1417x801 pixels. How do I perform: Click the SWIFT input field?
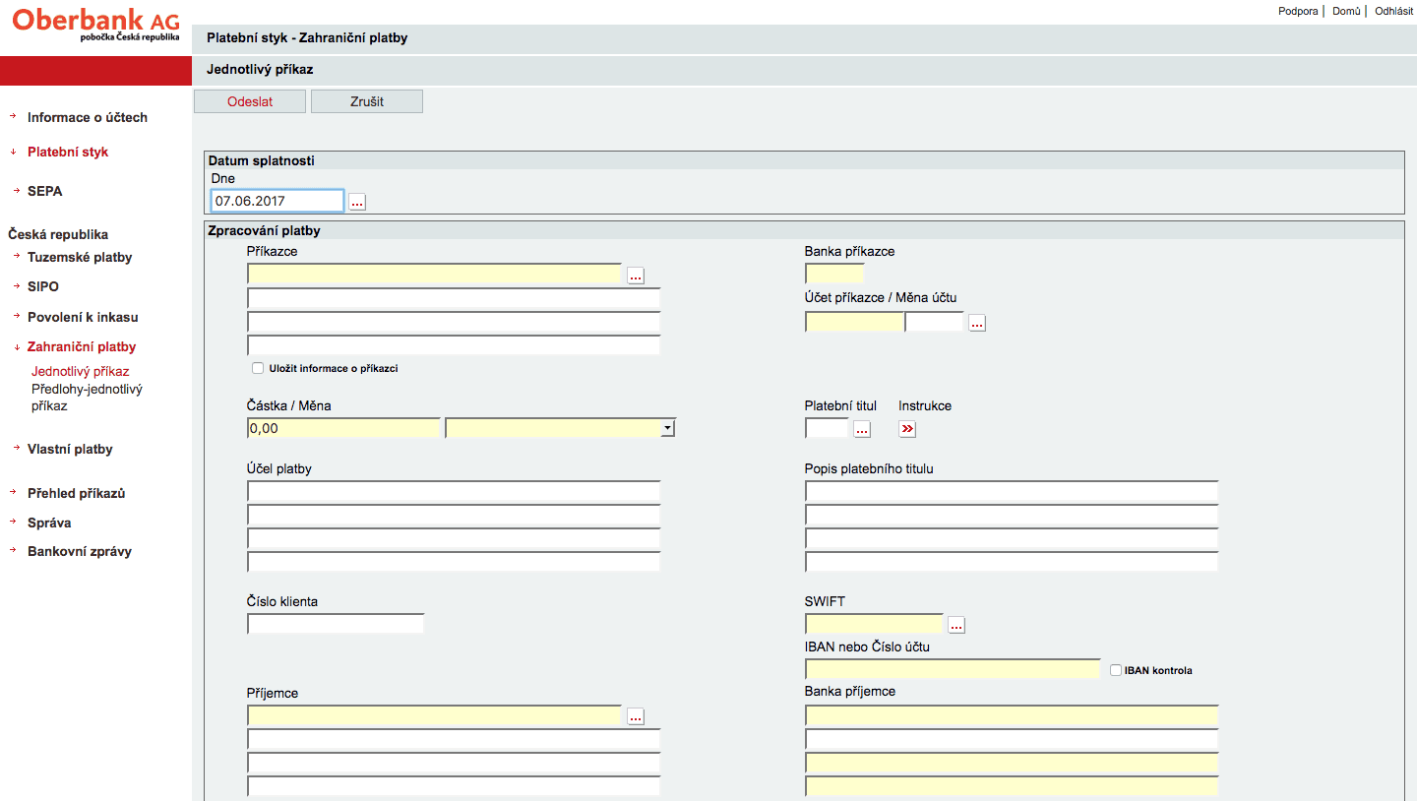pos(874,624)
